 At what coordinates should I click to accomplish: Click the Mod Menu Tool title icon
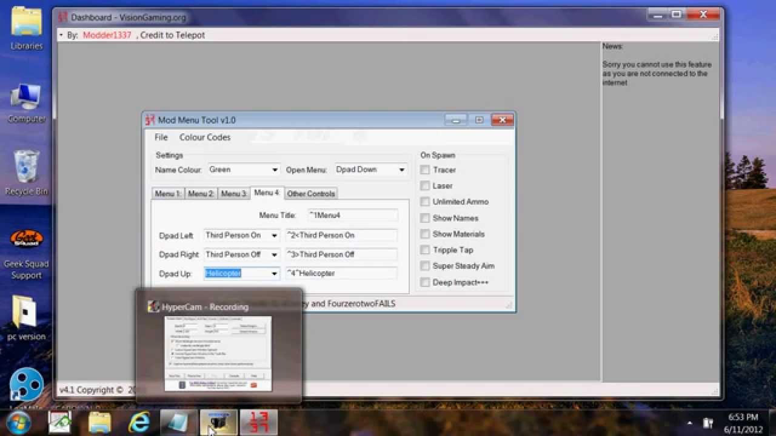(x=150, y=120)
